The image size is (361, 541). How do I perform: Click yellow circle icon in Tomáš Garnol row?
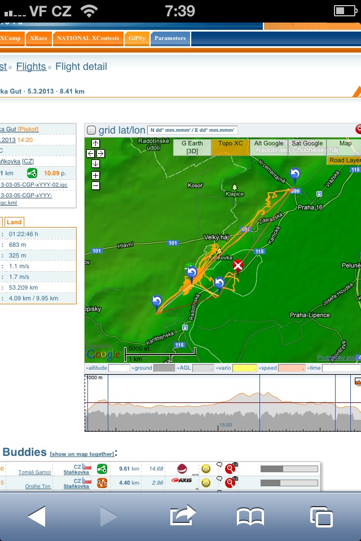(x=206, y=468)
